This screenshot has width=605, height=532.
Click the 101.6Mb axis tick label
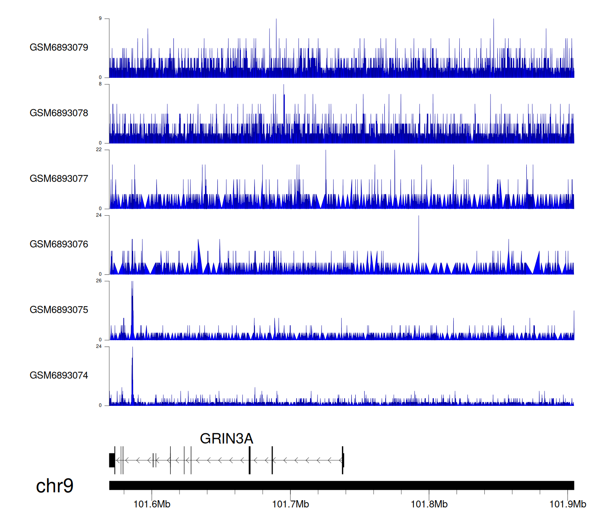(152, 504)
